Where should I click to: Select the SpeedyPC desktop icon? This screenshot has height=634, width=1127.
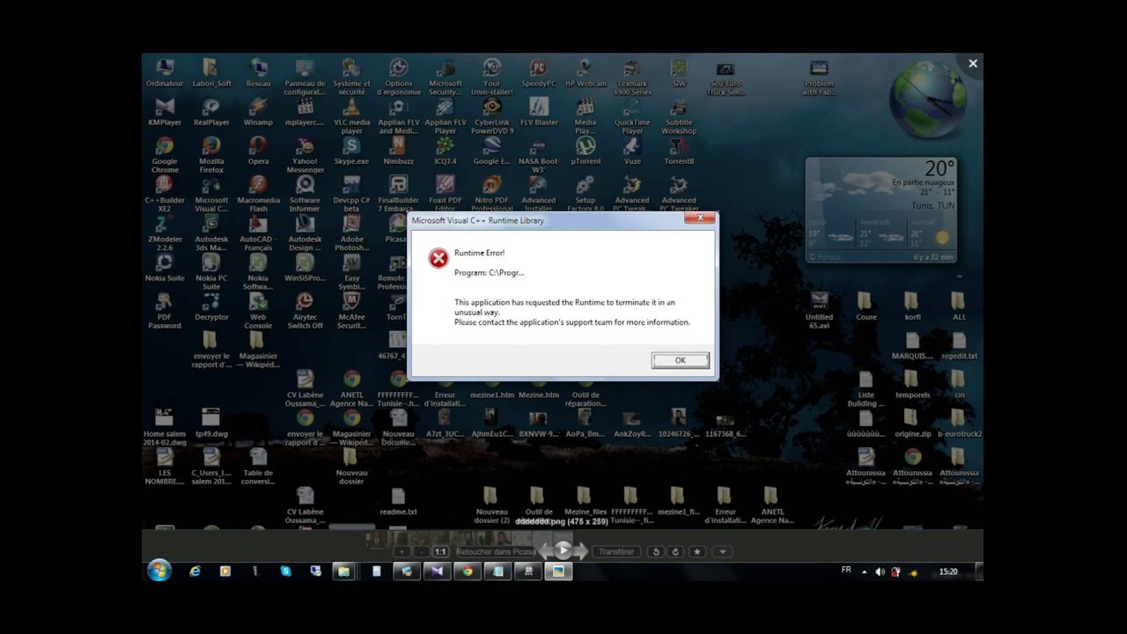click(x=538, y=74)
